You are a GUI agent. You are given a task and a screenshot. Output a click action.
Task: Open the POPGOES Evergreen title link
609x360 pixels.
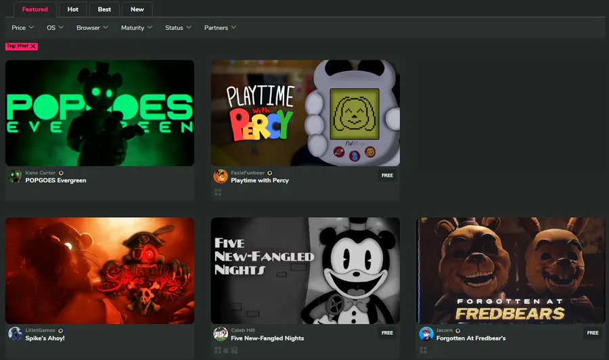(x=56, y=180)
